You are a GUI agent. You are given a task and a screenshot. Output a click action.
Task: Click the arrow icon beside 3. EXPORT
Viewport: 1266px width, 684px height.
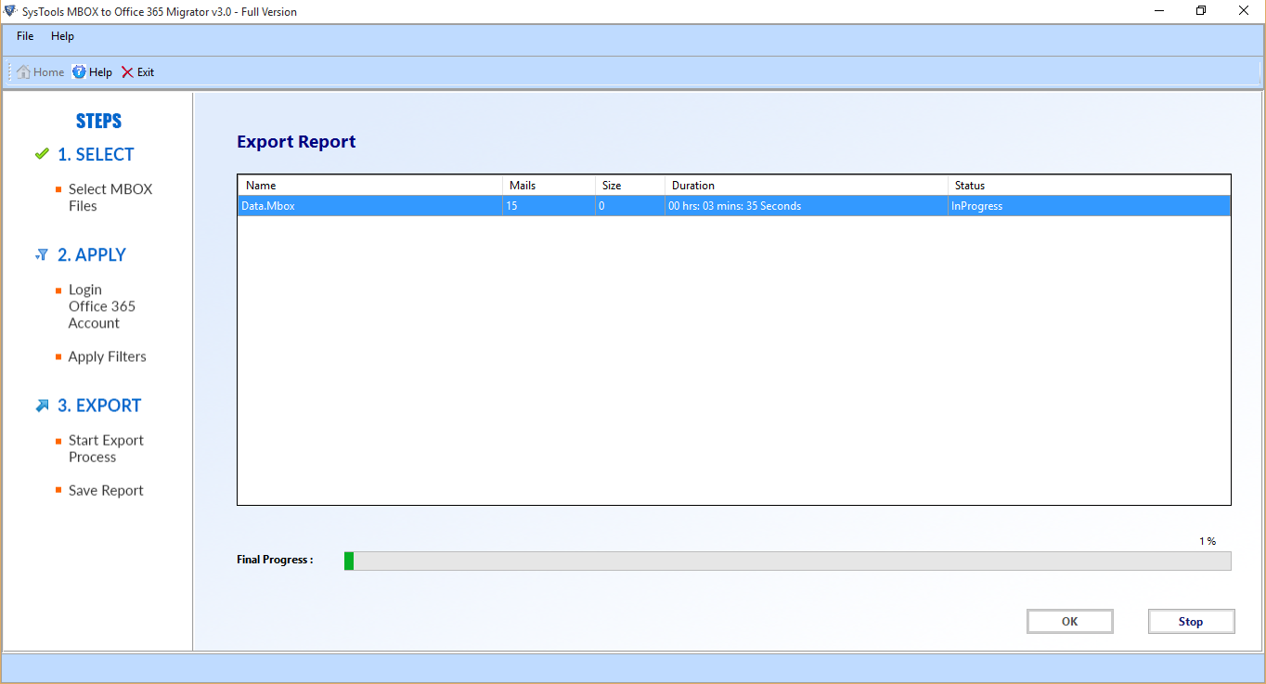pyautogui.click(x=42, y=406)
